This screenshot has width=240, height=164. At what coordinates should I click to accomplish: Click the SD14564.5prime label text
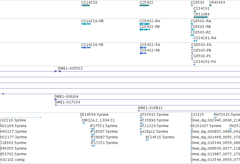(94, 115)
